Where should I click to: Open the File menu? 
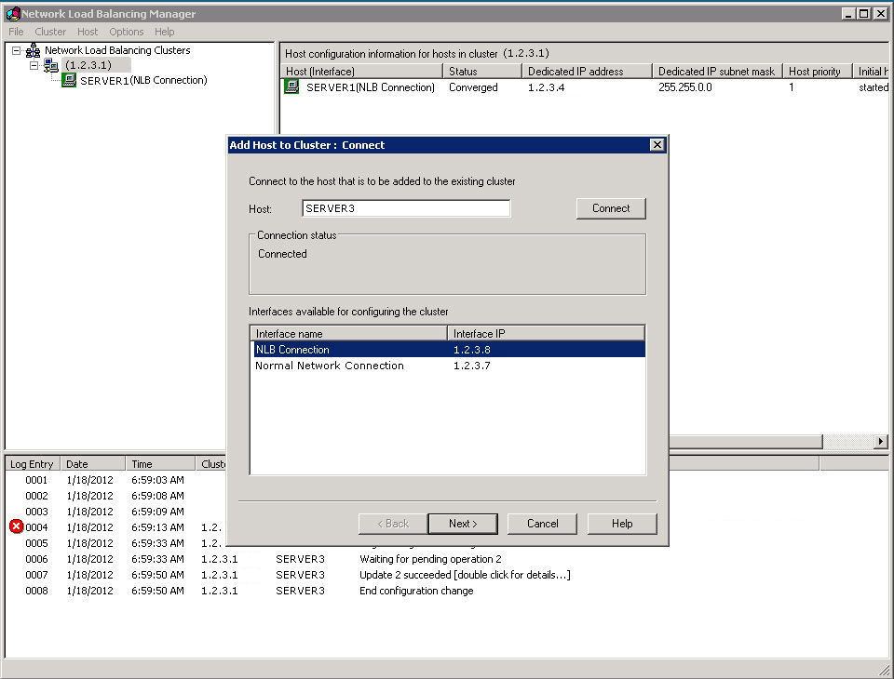pyautogui.click(x=16, y=32)
